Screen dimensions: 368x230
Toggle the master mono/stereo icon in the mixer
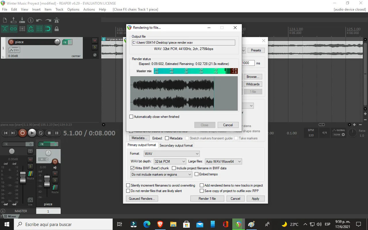pyautogui.click(x=30, y=151)
